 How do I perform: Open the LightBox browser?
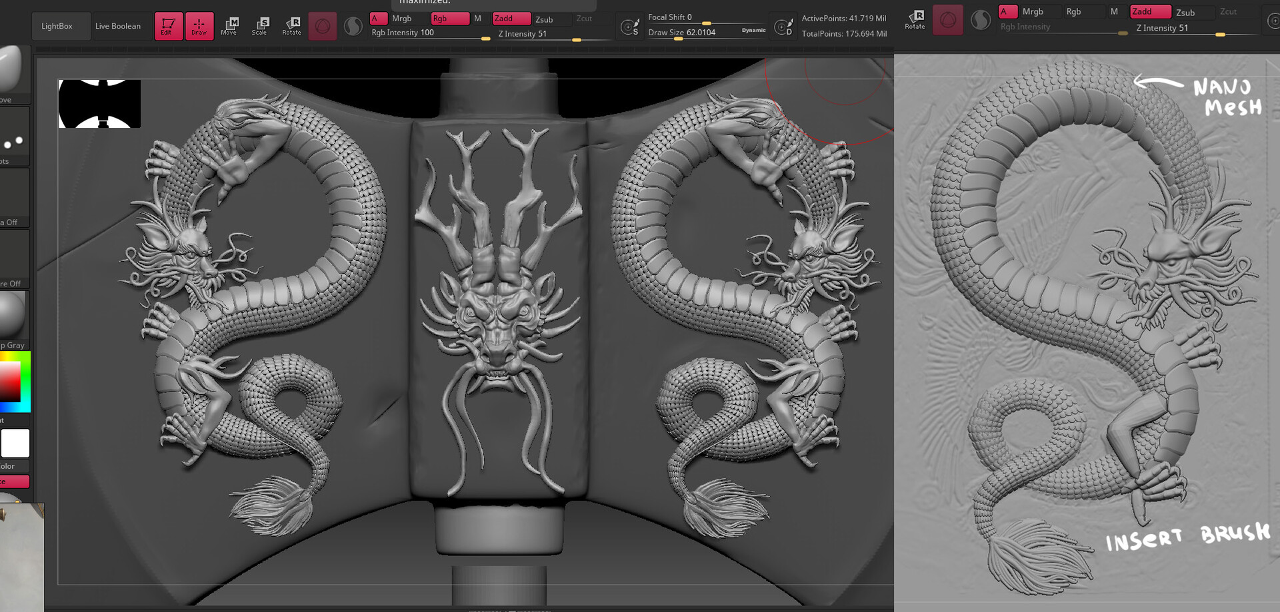(61, 25)
